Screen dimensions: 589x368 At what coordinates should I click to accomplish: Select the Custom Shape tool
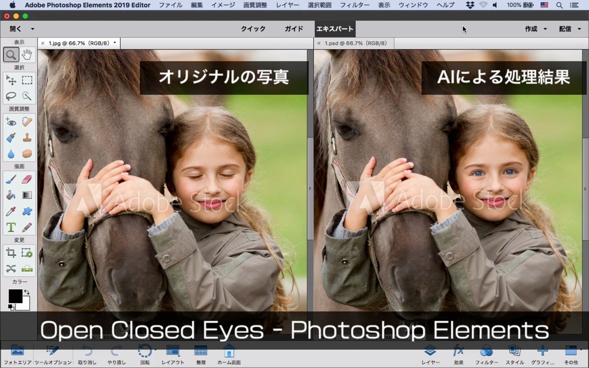click(x=26, y=212)
